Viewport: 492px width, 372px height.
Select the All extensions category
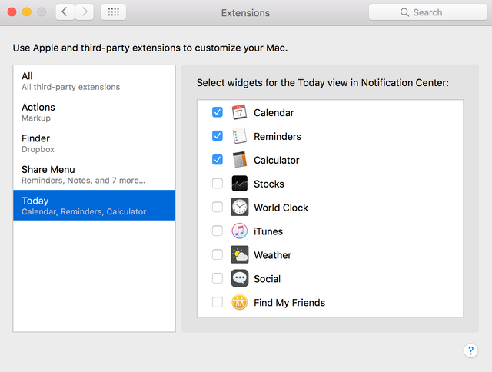94,81
